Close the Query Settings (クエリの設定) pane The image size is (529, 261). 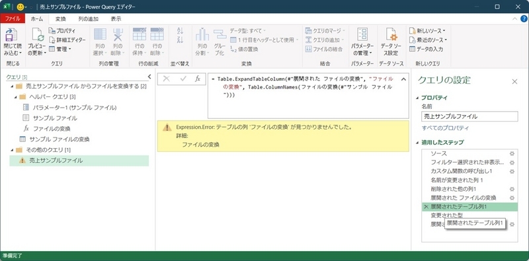coord(515,81)
